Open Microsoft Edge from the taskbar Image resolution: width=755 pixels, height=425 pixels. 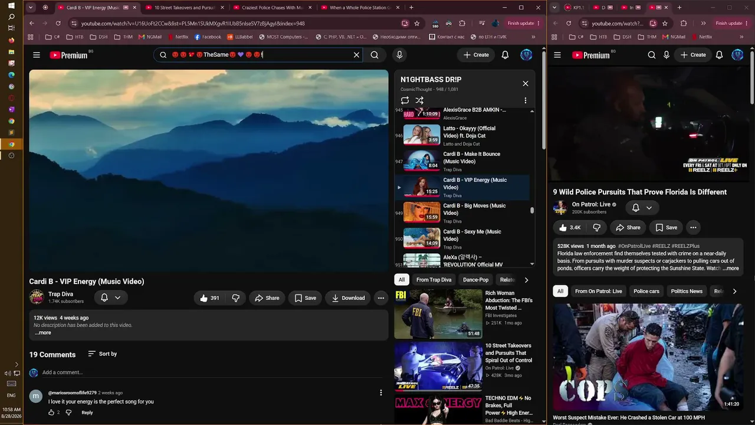point(11,75)
